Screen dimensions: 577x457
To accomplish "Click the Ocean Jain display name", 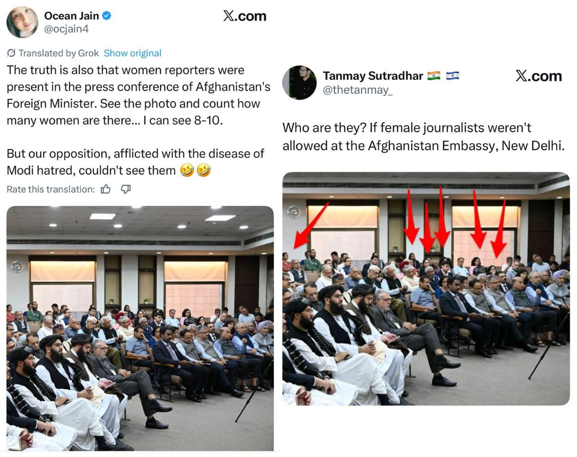I will click(72, 16).
